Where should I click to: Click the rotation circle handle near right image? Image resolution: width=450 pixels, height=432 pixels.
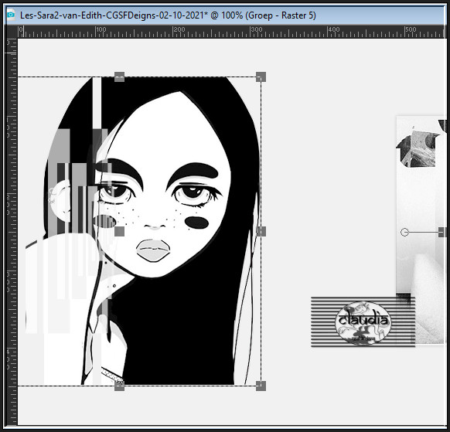point(404,232)
